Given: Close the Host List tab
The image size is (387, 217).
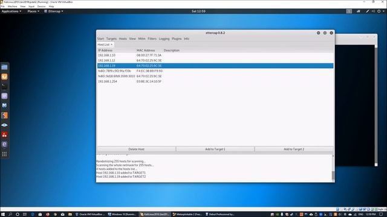Looking at the screenshot, I should 111,45.
